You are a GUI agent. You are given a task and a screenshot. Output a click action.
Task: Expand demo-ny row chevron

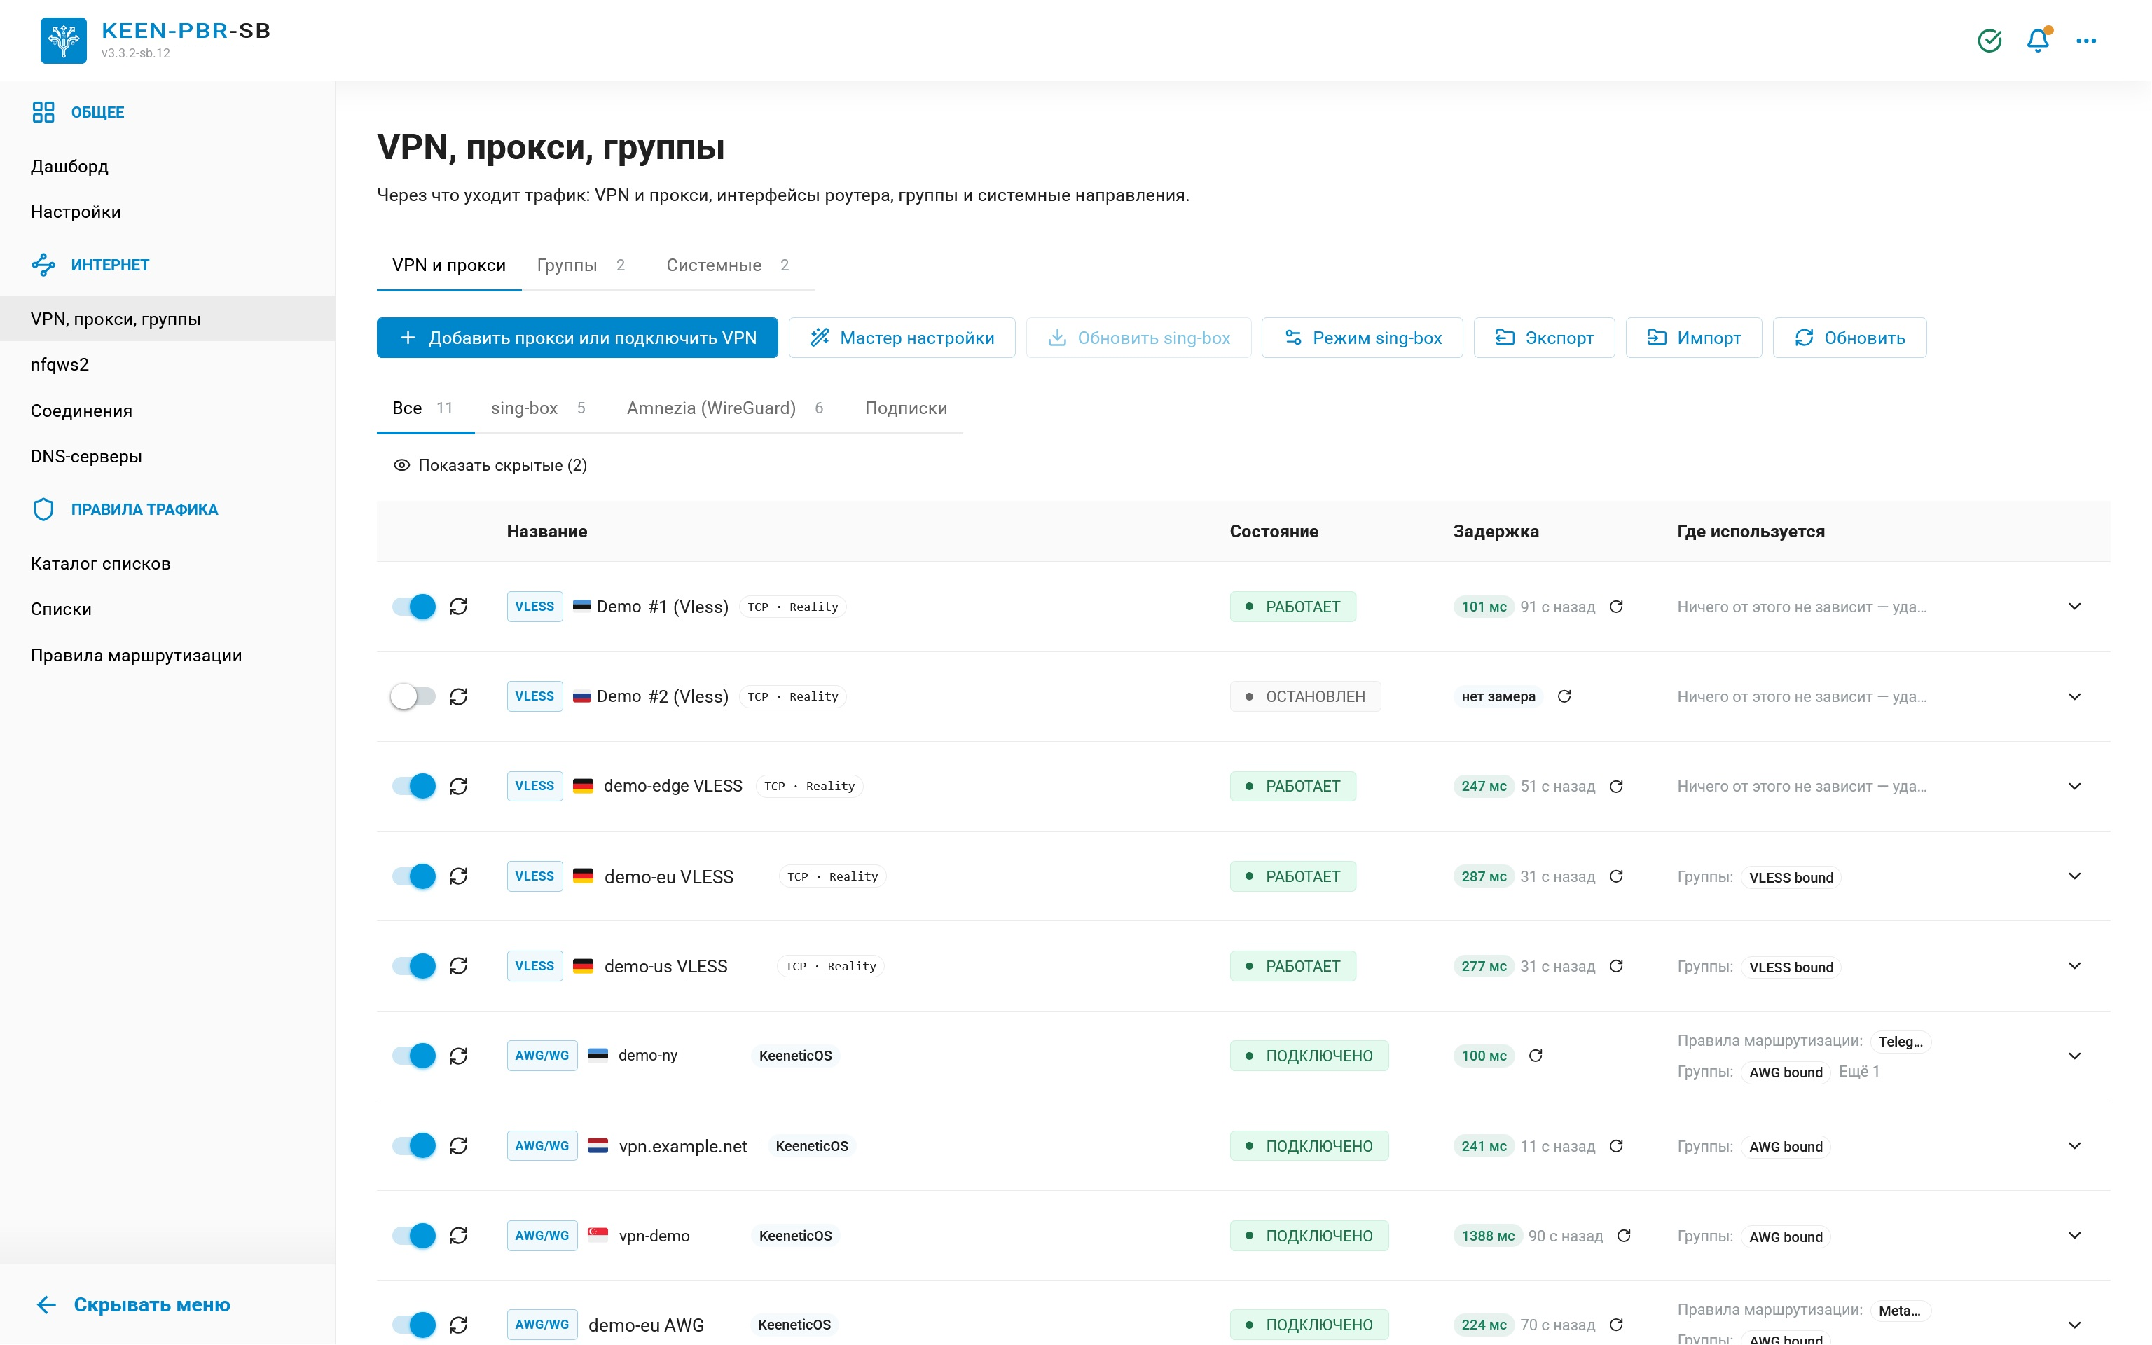pyautogui.click(x=2074, y=1055)
